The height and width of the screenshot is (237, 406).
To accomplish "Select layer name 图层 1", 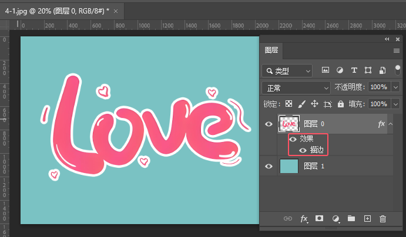I will click(314, 166).
